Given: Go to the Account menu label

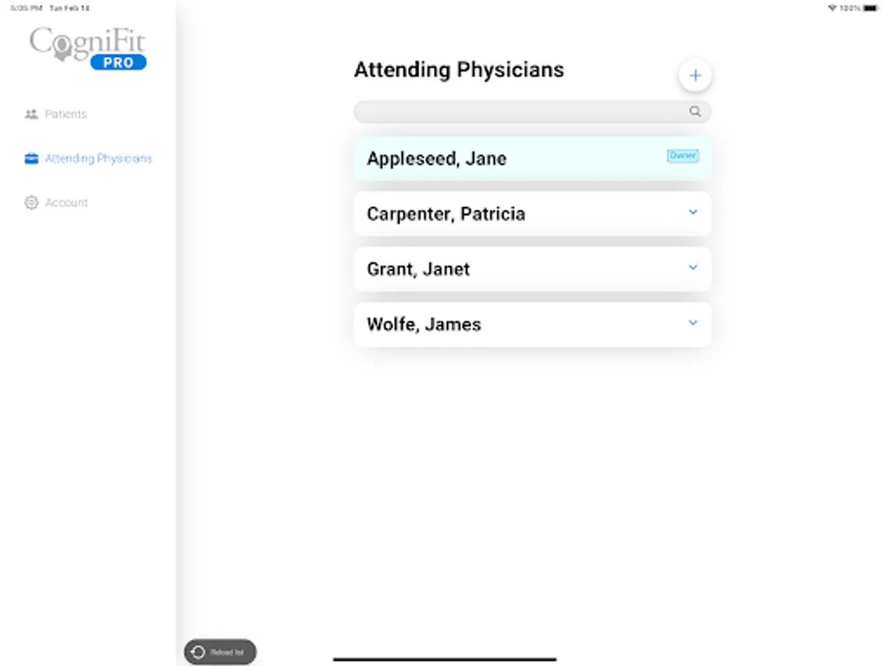Looking at the screenshot, I should (x=67, y=203).
